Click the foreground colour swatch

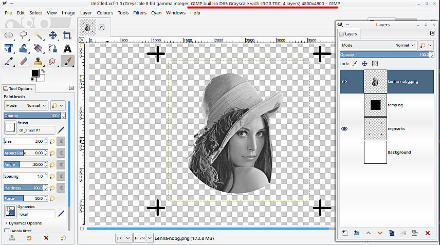pyautogui.click(x=34, y=73)
